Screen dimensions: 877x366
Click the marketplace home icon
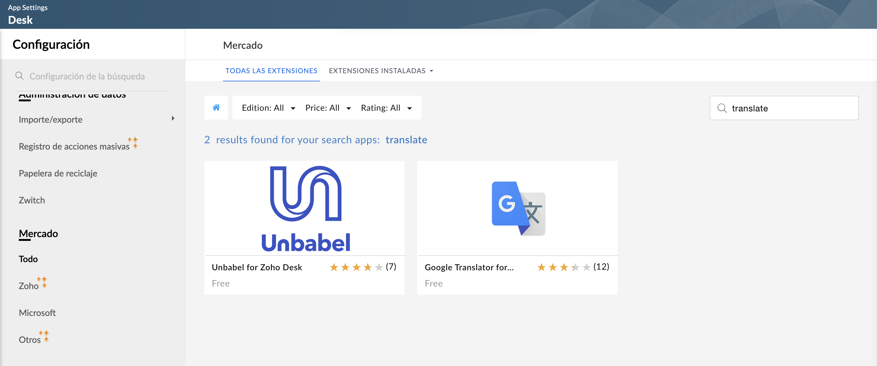tap(216, 108)
